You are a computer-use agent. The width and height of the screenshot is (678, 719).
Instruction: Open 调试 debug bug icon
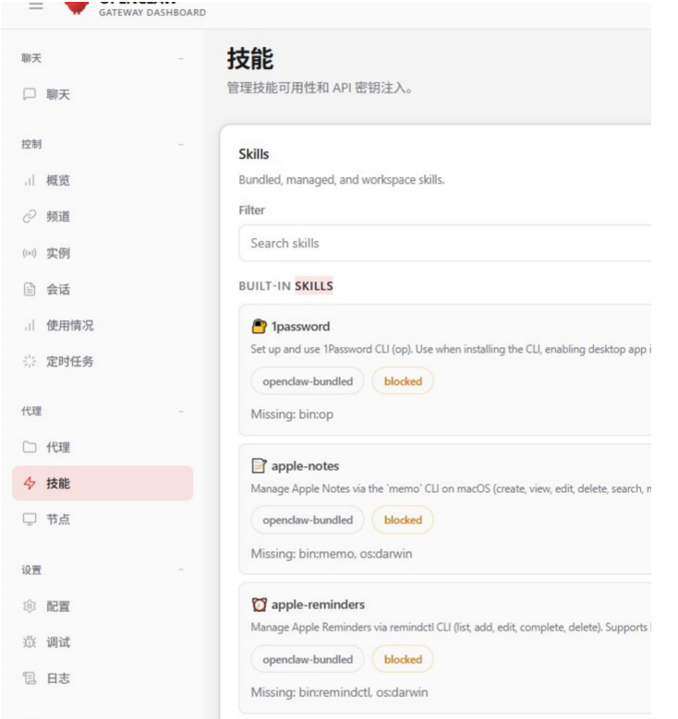pyautogui.click(x=30, y=642)
